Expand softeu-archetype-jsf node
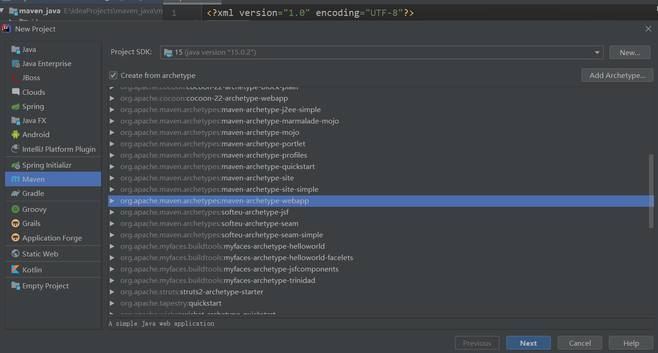 click(x=112, y=212)
